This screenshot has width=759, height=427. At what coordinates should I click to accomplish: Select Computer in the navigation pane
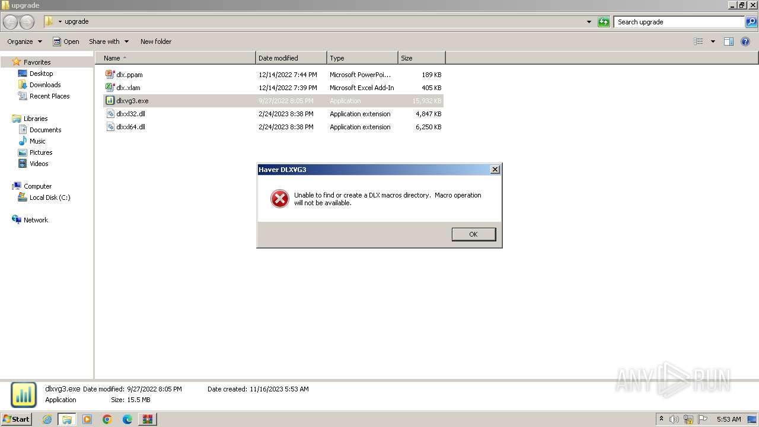coord(37,186)
